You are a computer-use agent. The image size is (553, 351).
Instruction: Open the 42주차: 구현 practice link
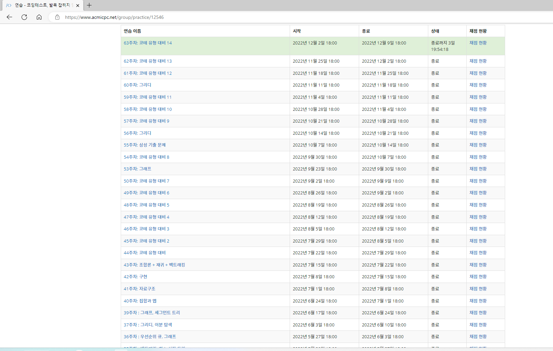pos(135,277)
